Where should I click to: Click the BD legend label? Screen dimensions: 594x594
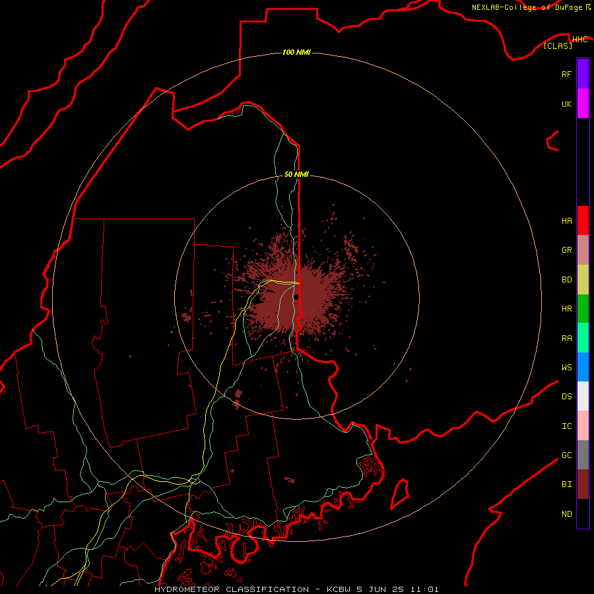[566, 280]
